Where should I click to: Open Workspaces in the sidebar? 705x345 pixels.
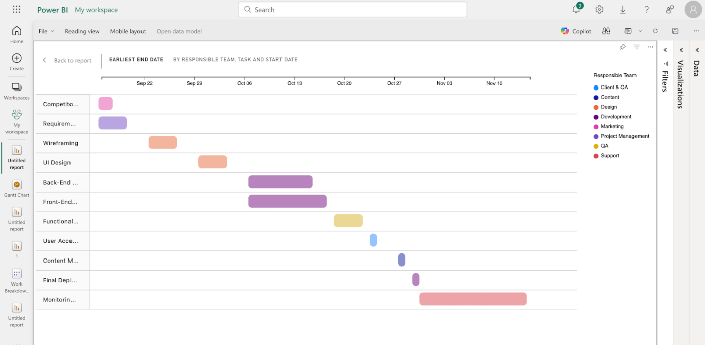click(x=17, y=91)
